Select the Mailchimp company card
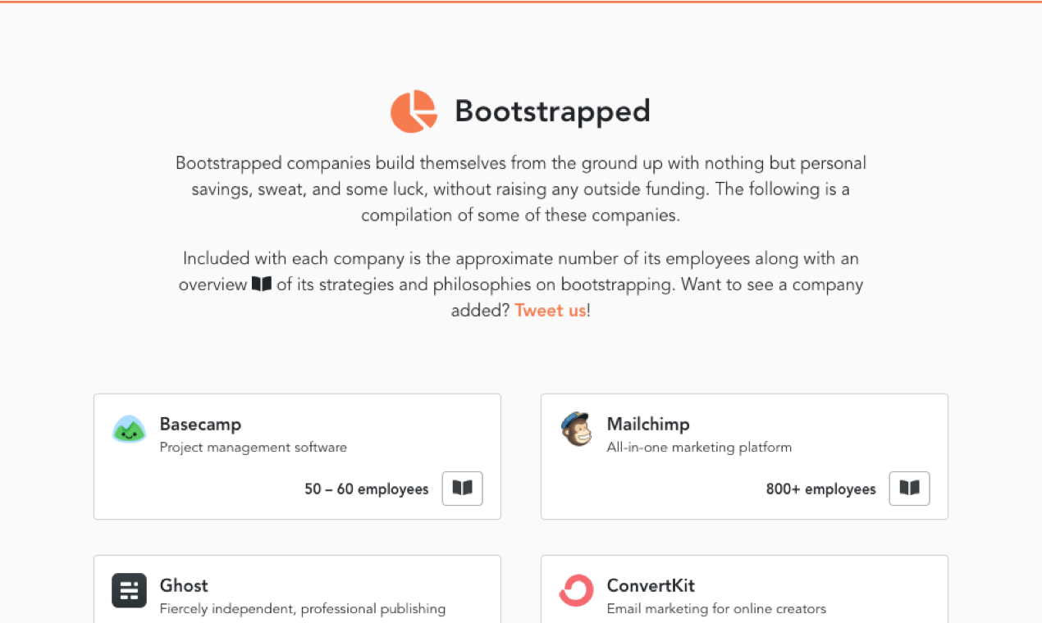 tap(744, 456)
